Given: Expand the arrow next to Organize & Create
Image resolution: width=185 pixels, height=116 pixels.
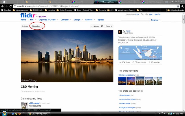Looking at the screenshot, I should [58, 20].
